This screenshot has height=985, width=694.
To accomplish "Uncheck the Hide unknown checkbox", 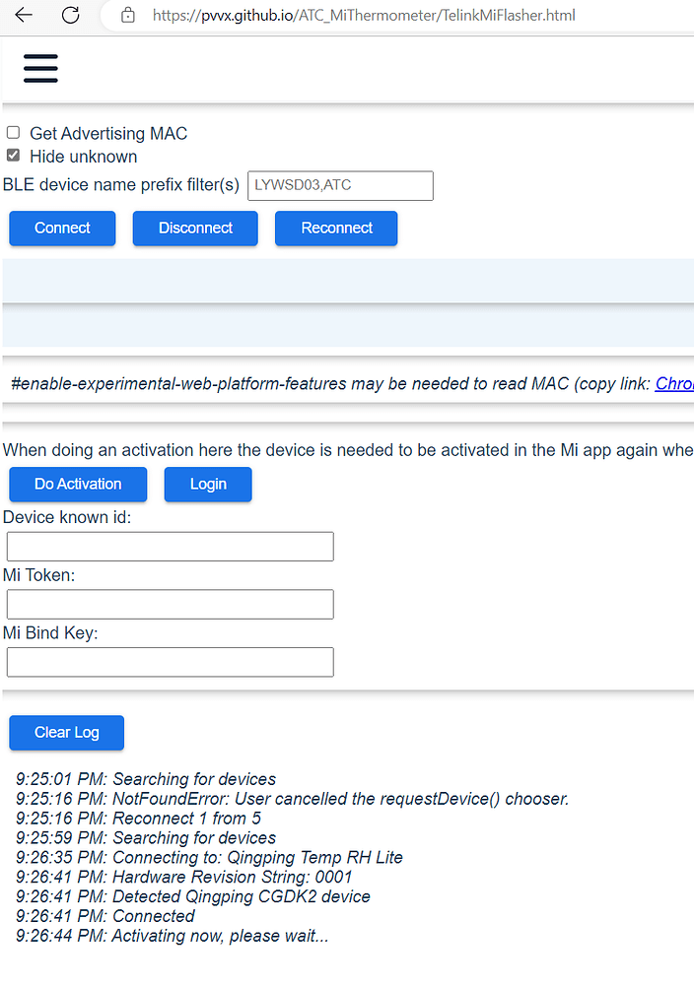I will click(x=14, y=156).
